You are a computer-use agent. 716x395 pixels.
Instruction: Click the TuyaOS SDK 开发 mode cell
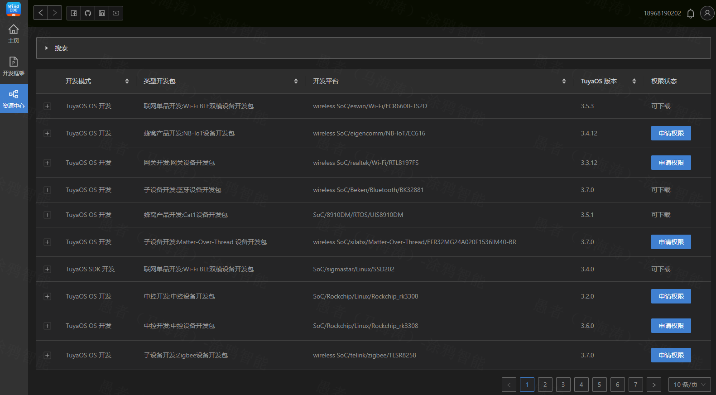(90, 269)
